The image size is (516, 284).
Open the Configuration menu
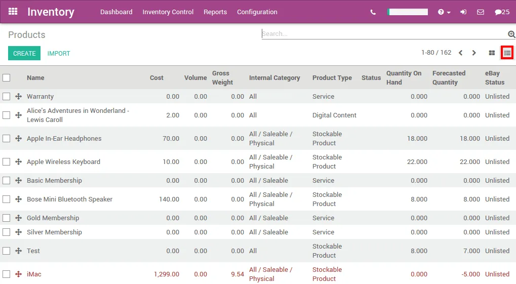pyautogui.click(x=257, y=12)
